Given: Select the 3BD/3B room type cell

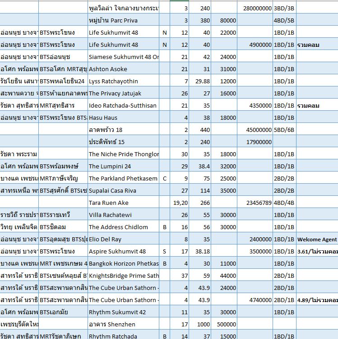Looking at the screenshot, I should pos(284,8).
